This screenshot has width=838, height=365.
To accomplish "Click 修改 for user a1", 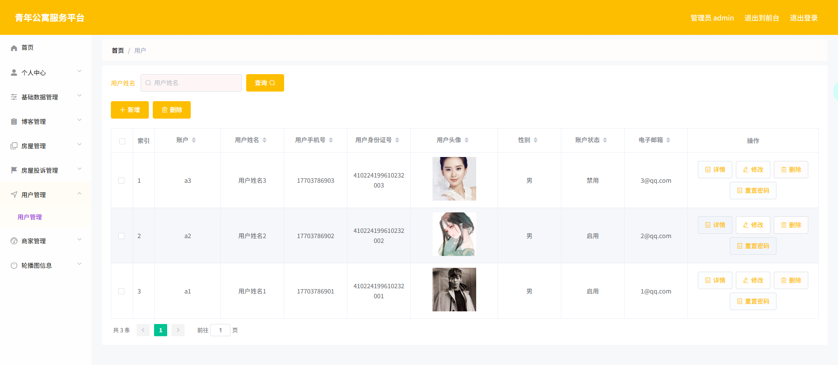I will point(753,280).
